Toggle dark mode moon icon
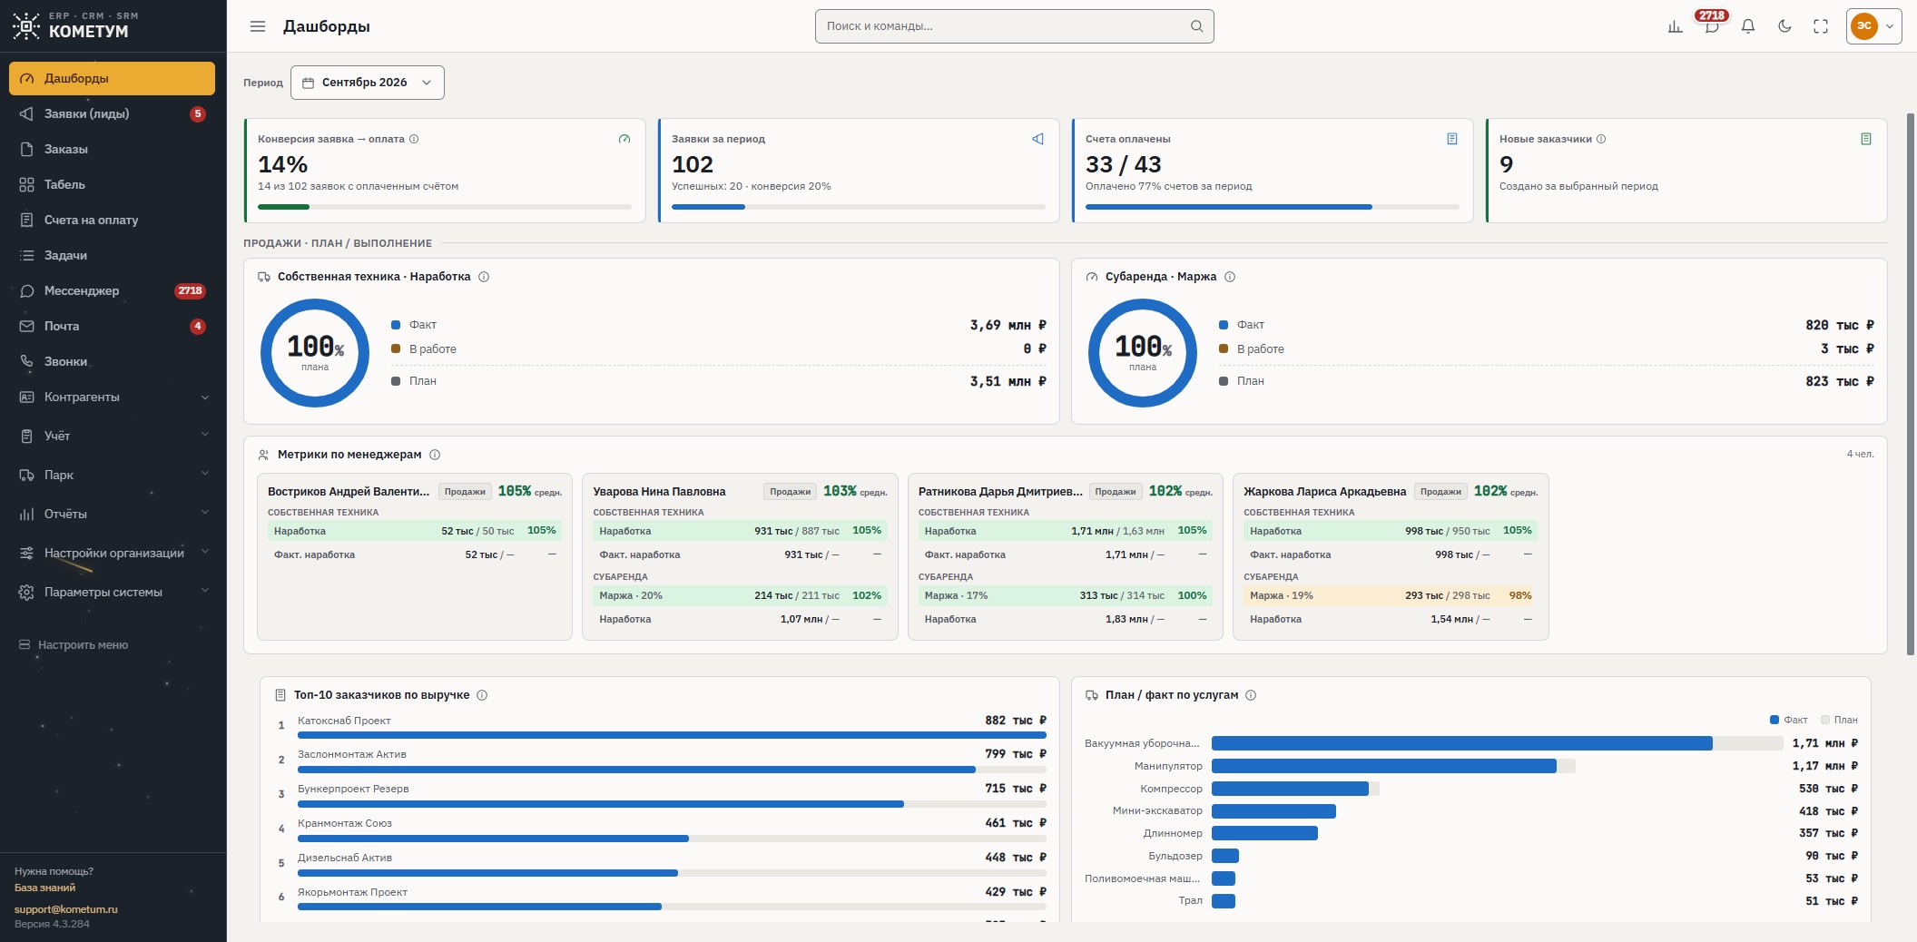The image size is (1917, 942). (1784, 26)
